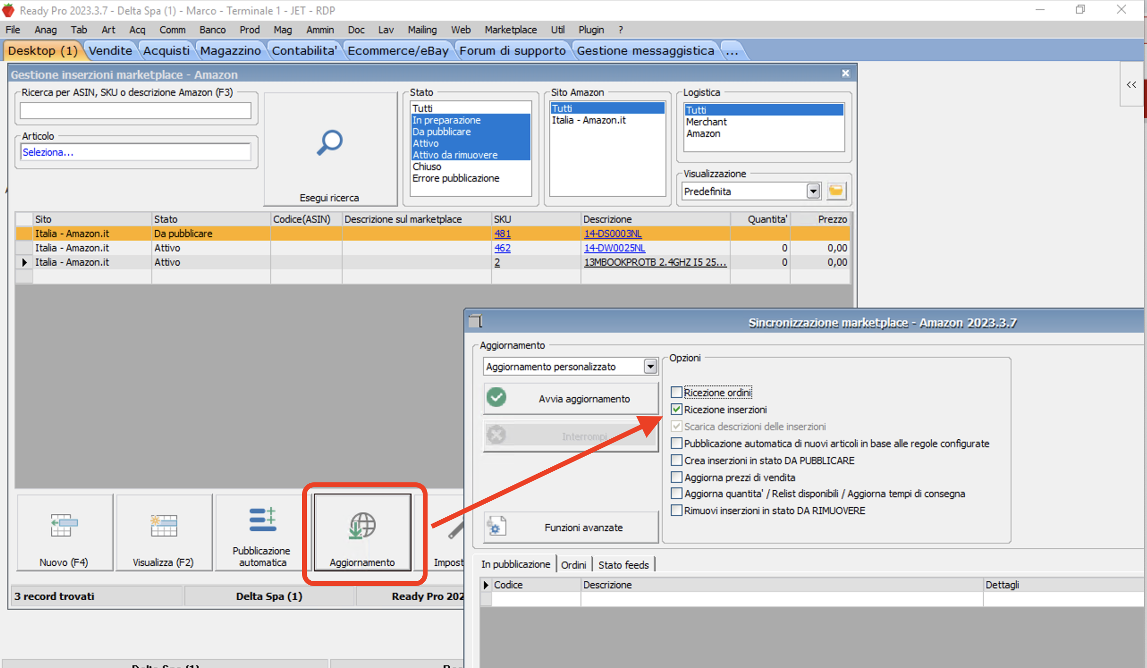The image size is (1147, 668).
Task: Enable Aggiorna prezzi di vendita
Action: point(676,477)
